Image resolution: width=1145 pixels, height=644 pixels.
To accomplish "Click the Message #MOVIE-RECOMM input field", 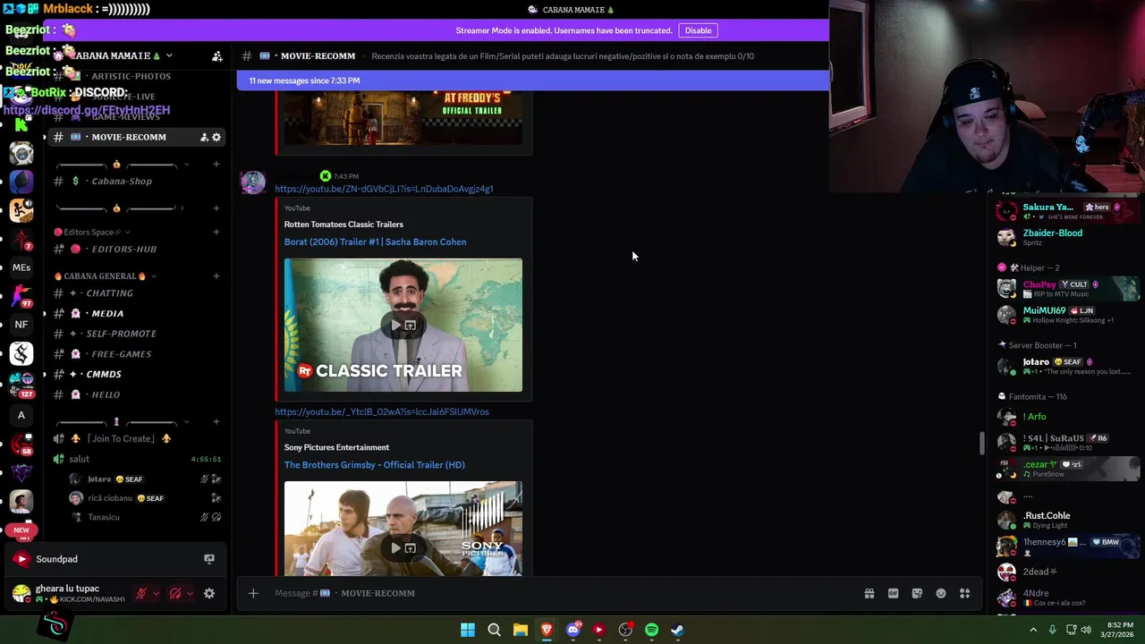I will click(564, 593).
